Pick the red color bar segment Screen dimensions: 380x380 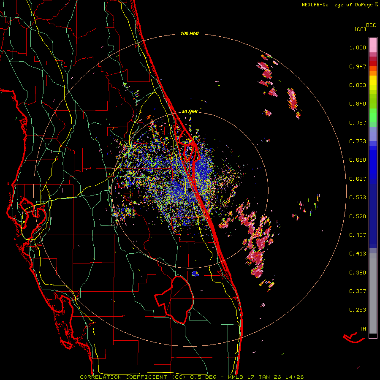point(373,63)
